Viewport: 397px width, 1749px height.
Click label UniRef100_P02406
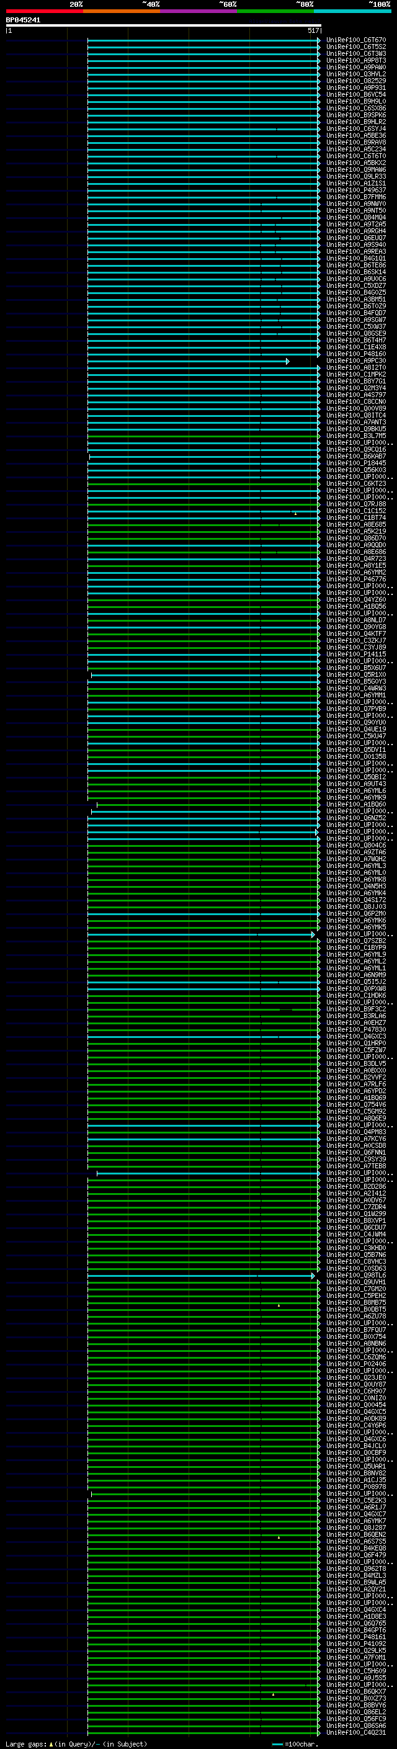tap(355, 1364)
